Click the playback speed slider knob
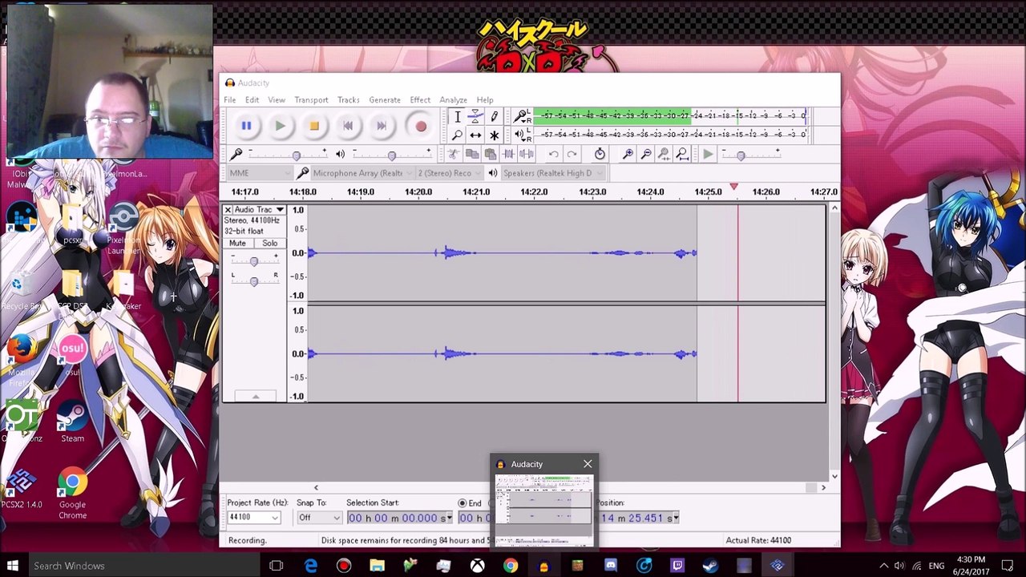 pyautogui.click(x=741, y=155)
